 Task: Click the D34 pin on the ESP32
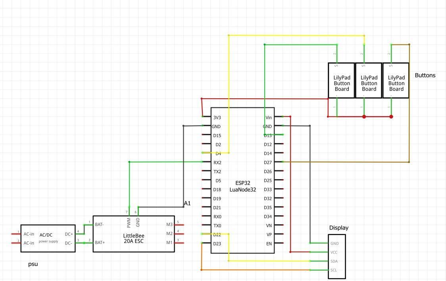coord(279,216)
